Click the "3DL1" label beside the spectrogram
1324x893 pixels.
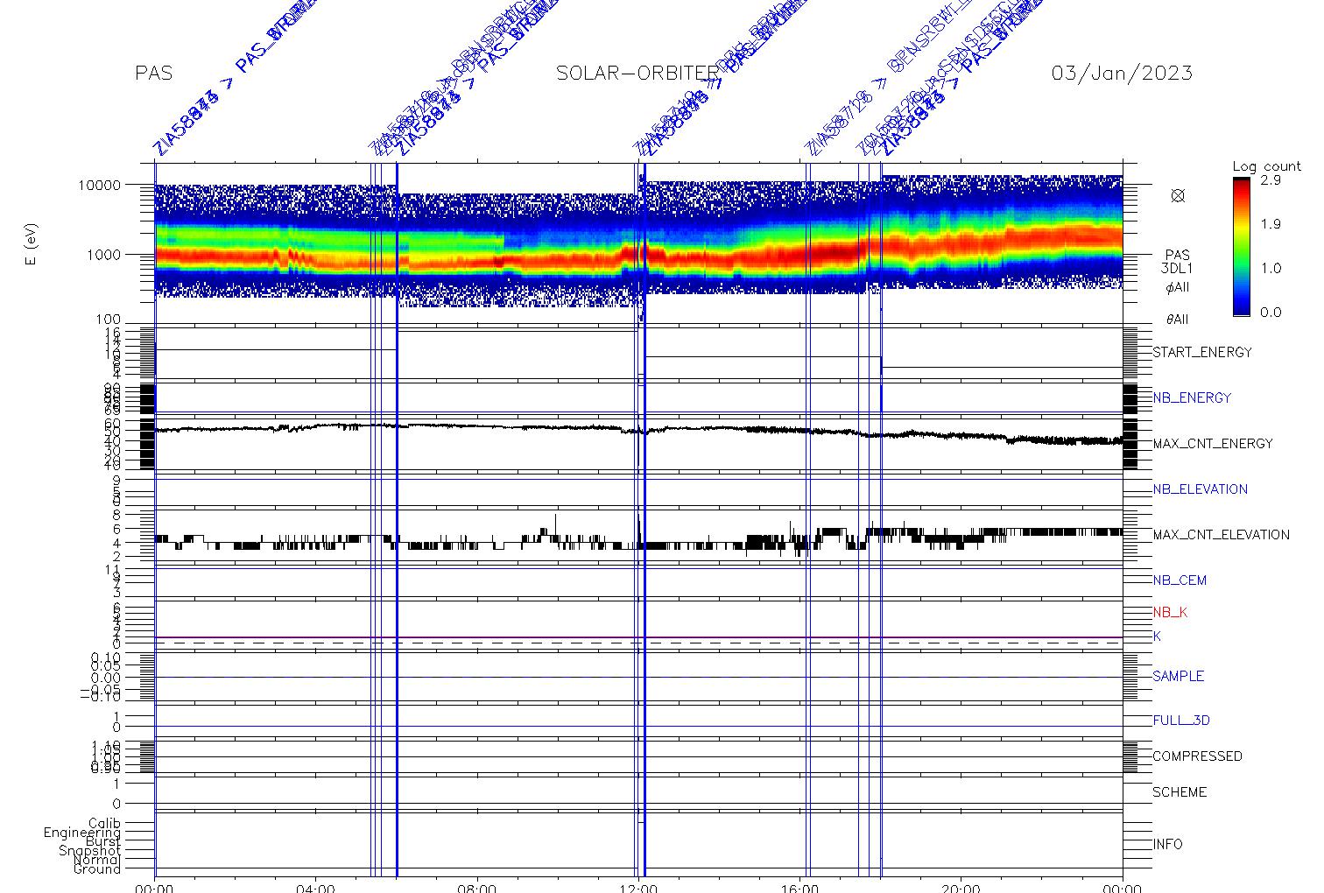point(1177,270)
